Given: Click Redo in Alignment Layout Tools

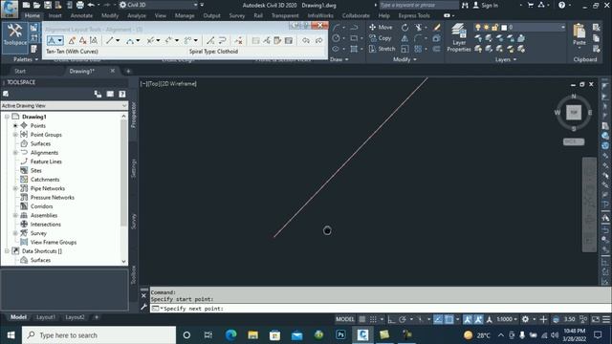Looking at the screenshot, I should pyautogui.click(x=318, y=40).
